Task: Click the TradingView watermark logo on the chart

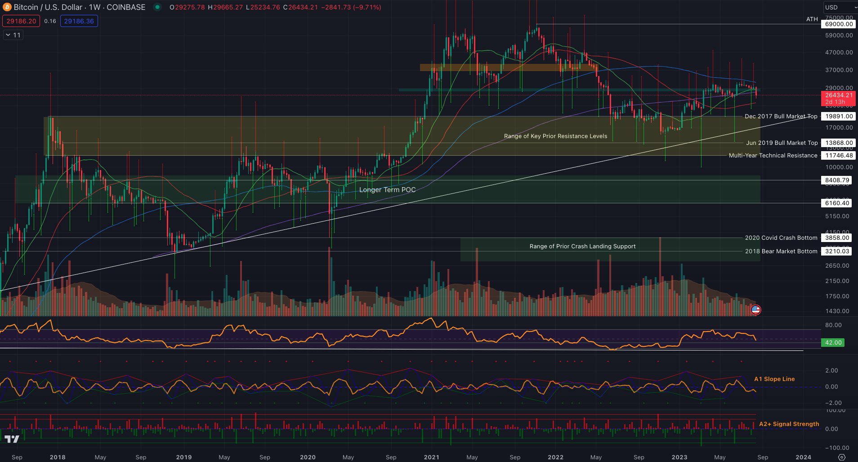Action: pos(11,438)
